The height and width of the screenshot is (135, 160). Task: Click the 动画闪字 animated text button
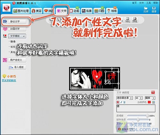click(x=17, y=29)
